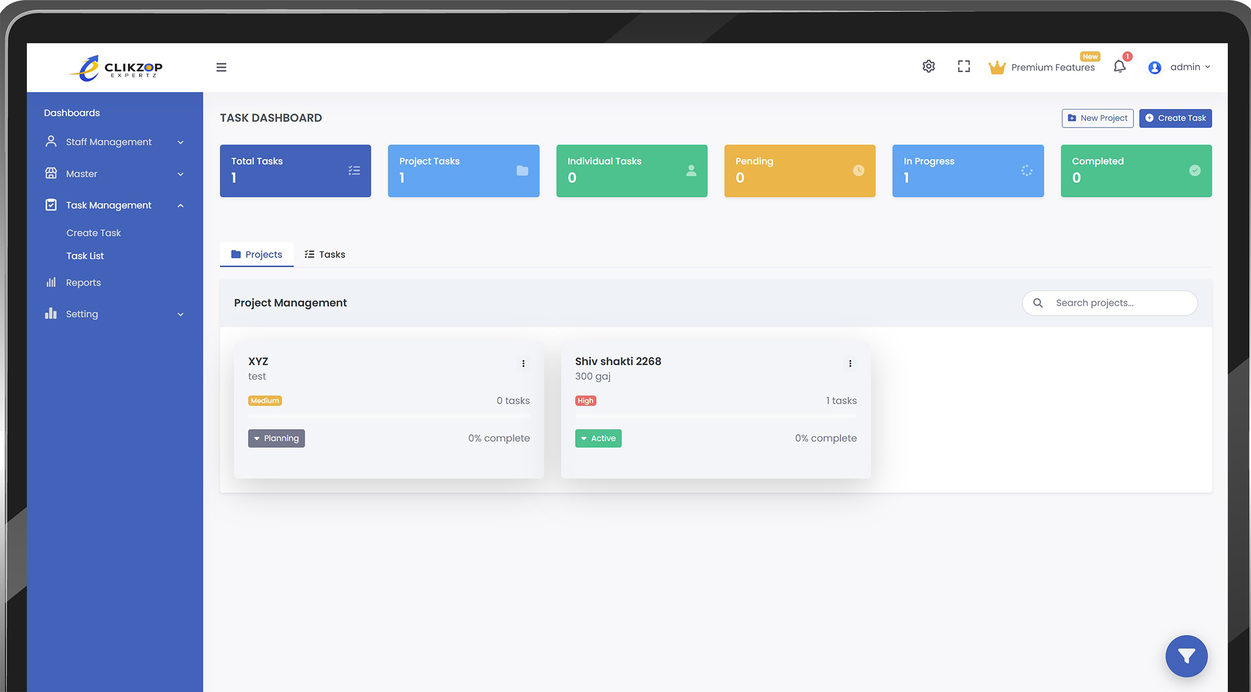Open notifications via the bell icon

1120,66
